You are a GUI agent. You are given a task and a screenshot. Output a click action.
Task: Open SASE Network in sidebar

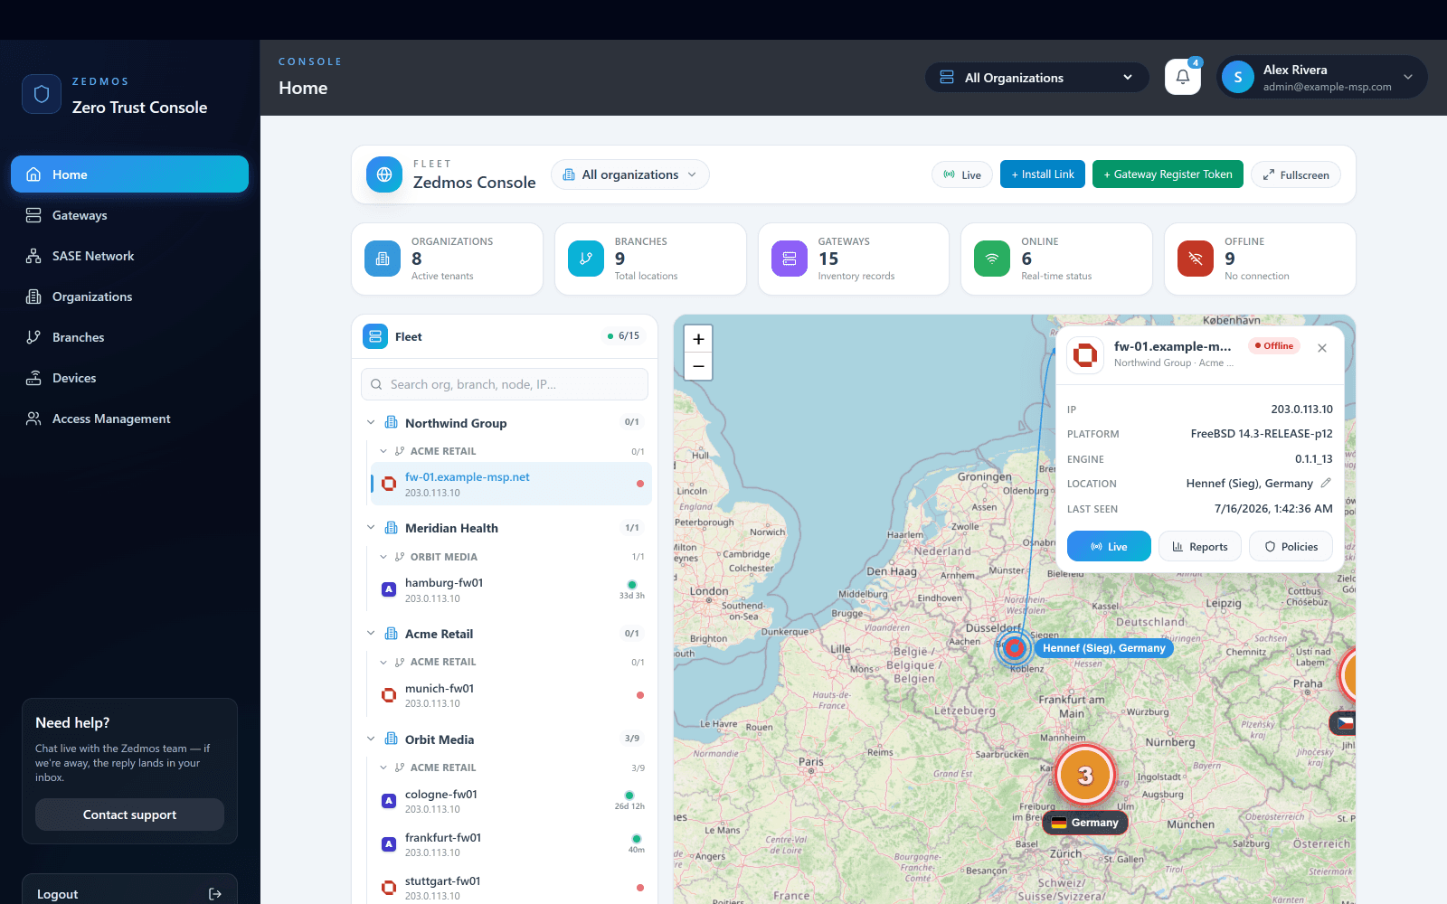click(129, 256)
